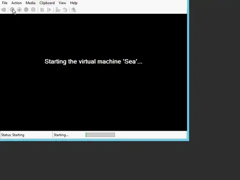Viewport: 240px width, 180px height.
Task: Open the File menu
Action: coord(4,3)
